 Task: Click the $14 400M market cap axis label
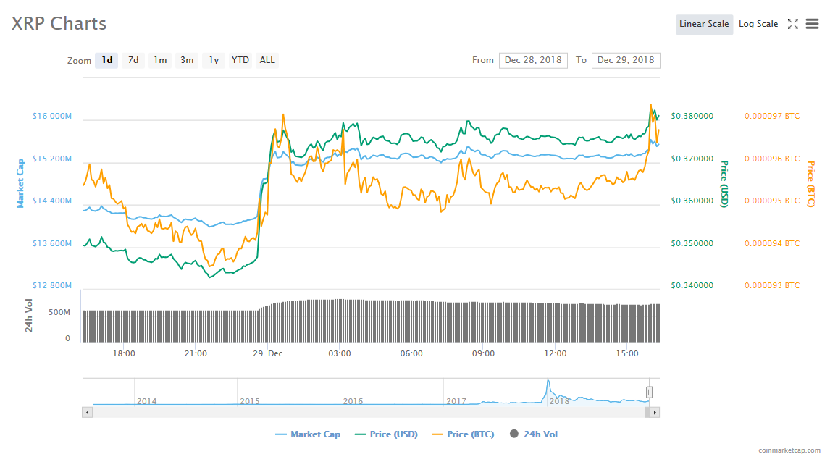[52, 201]
